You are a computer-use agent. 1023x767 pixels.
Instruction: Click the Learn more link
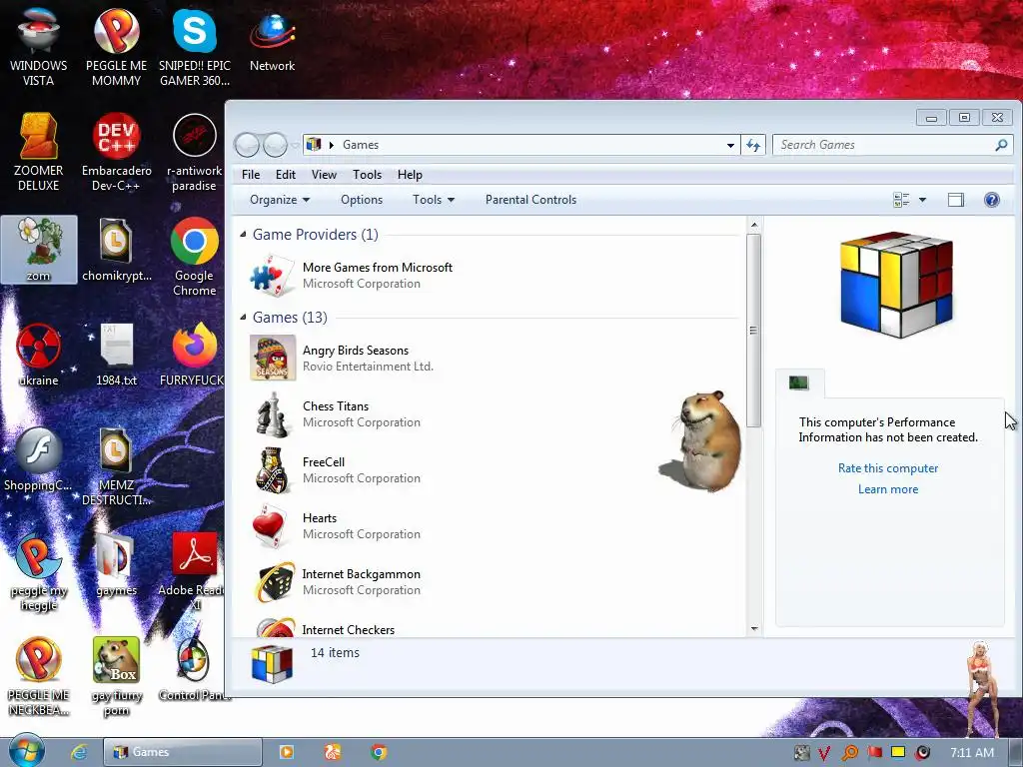888,489
